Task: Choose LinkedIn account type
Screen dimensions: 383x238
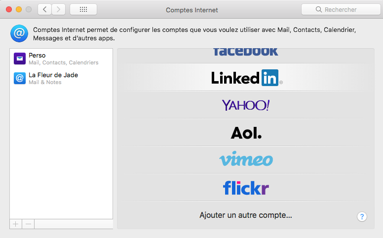Action: [246, 78]
